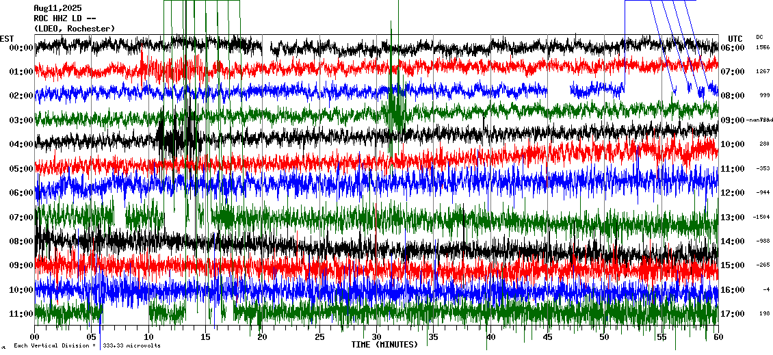Click the TIME (MINUTES) axis title
The image size is (773, 355).
click(x=384, y=344)
